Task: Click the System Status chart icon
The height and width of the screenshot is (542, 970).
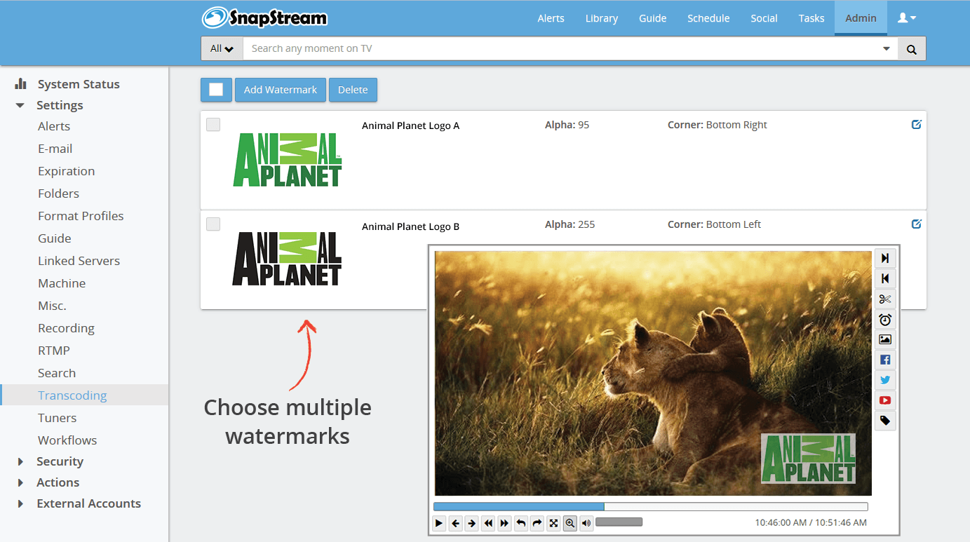Action: [x=21, y=83]
